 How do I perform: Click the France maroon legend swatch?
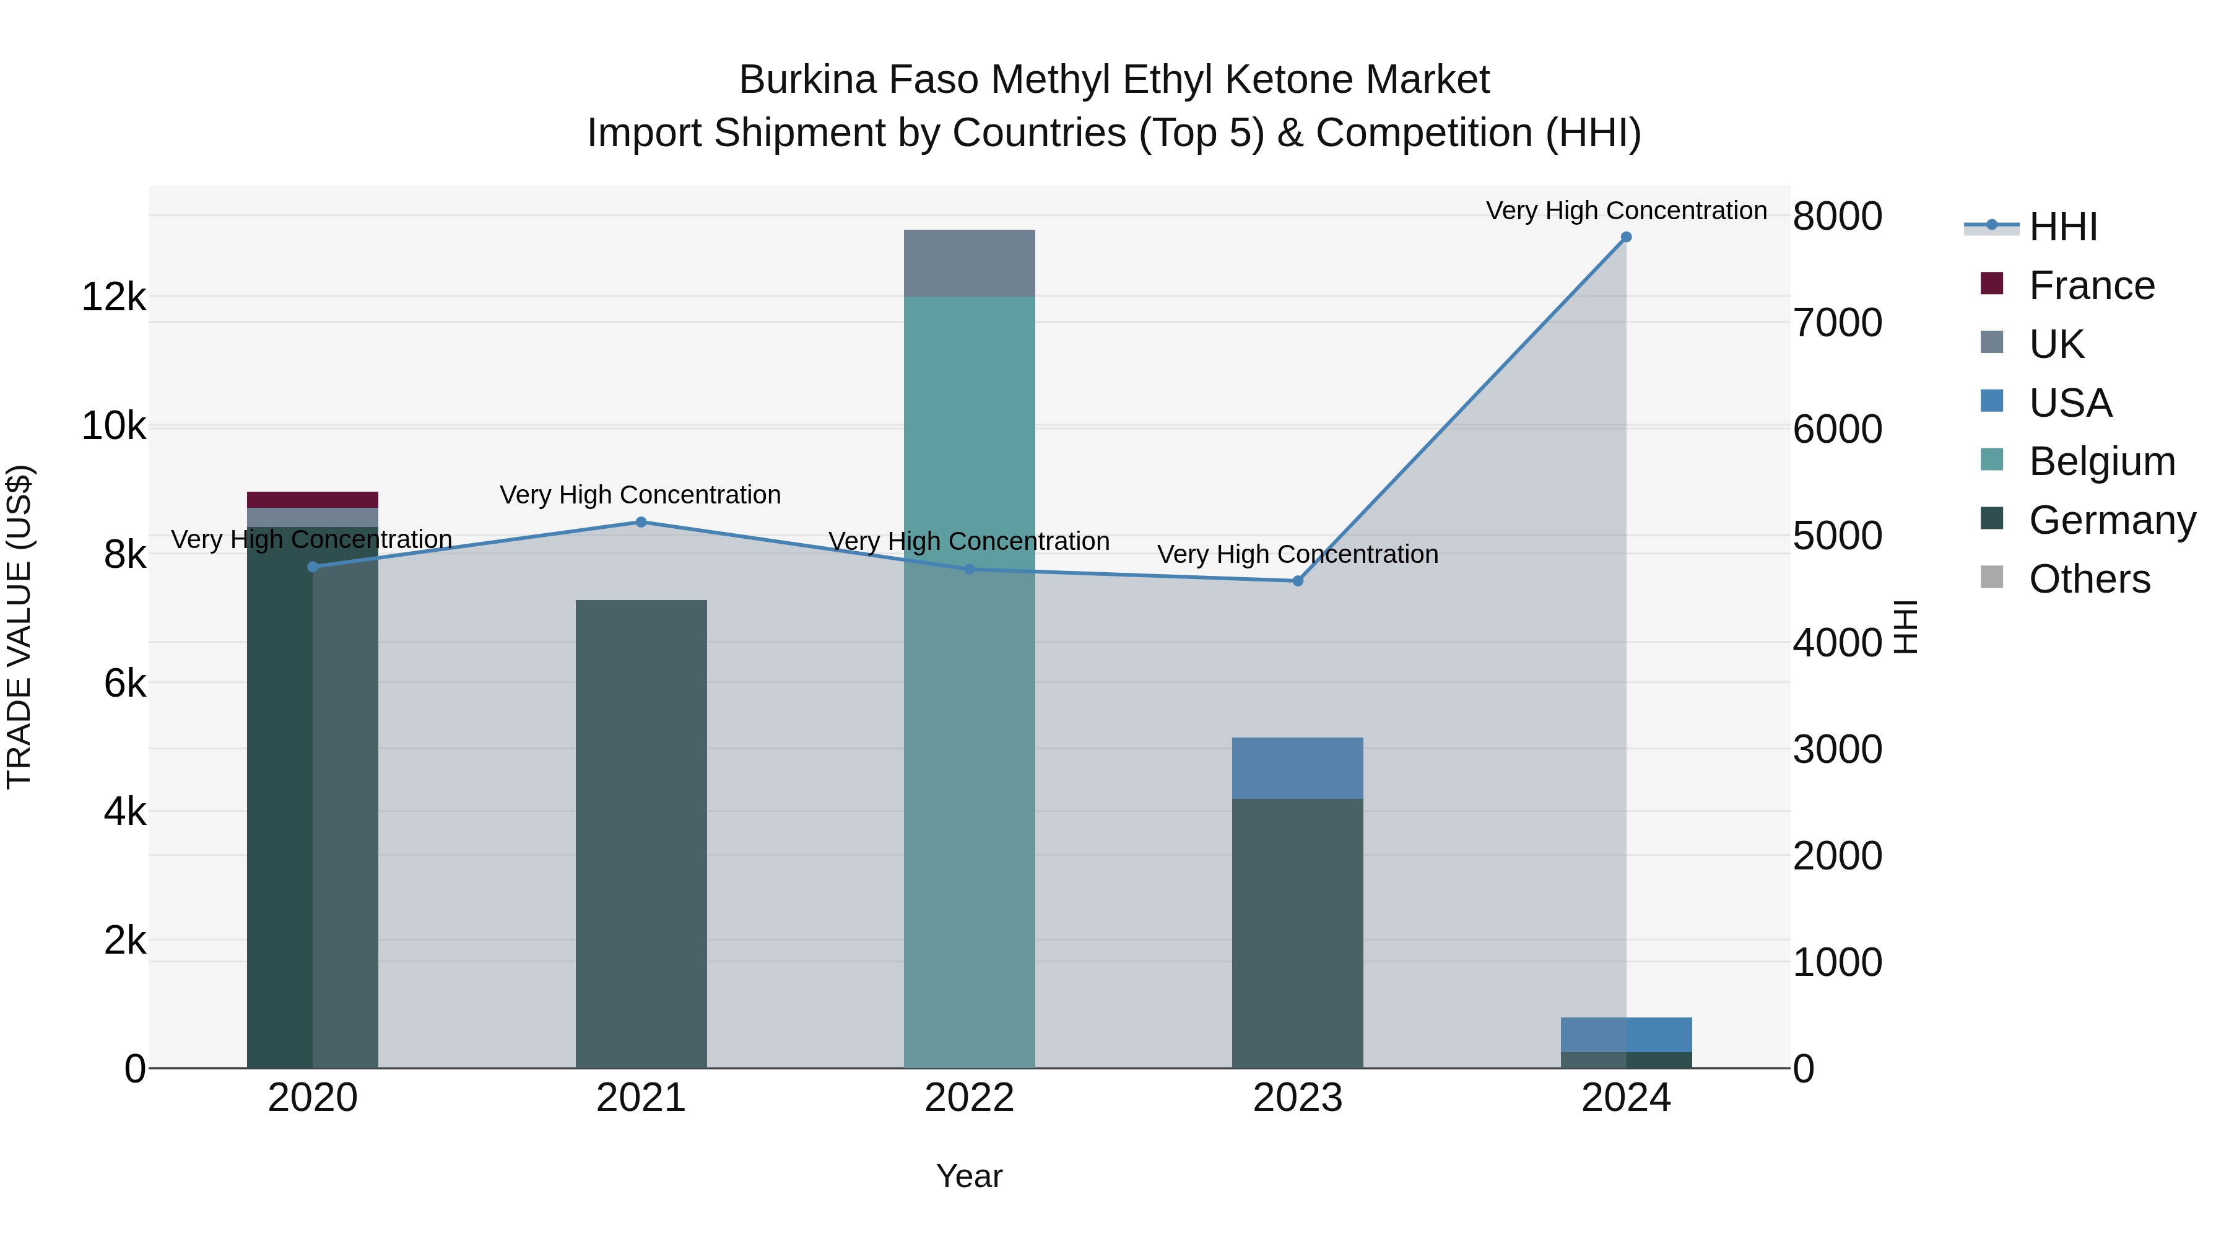[1992, 284]
